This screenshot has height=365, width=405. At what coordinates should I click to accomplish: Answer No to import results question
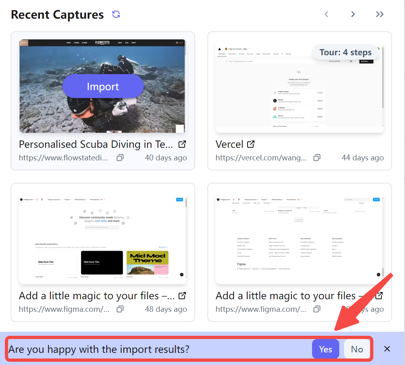pos(357,349)
